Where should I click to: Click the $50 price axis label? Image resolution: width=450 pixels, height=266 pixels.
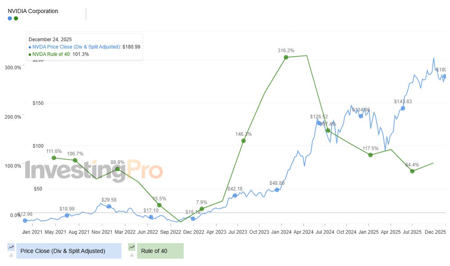pos(38,189)
